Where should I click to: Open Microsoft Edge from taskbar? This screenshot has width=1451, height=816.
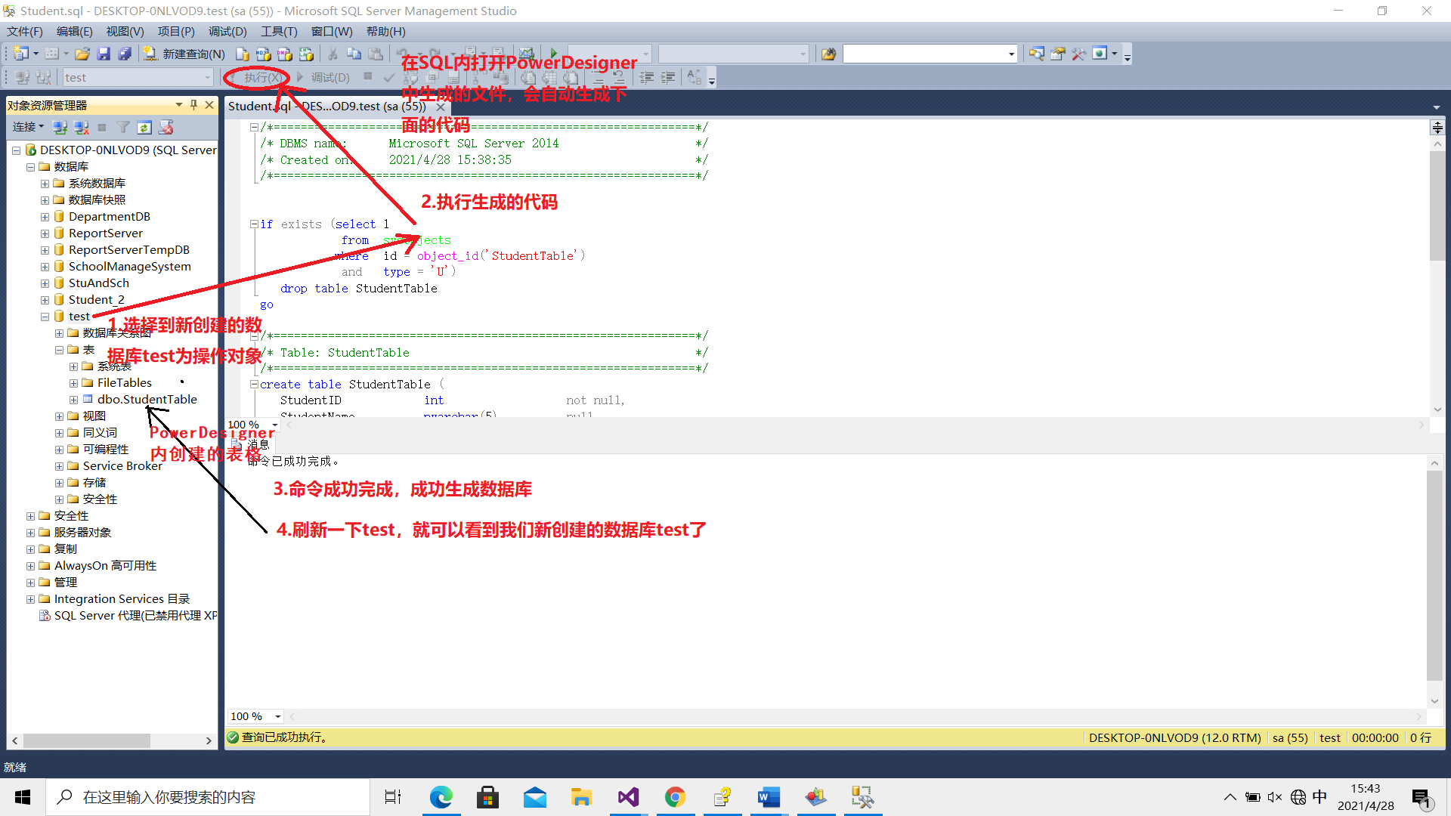click(441, 797)
